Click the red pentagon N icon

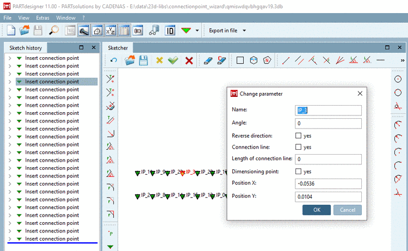pos(267,60)
